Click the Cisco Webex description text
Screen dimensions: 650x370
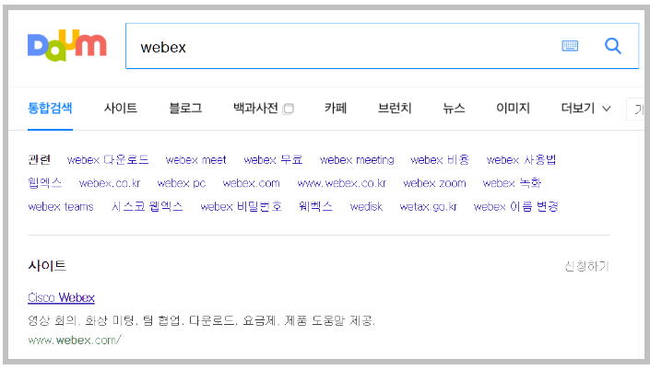(202, 320)
